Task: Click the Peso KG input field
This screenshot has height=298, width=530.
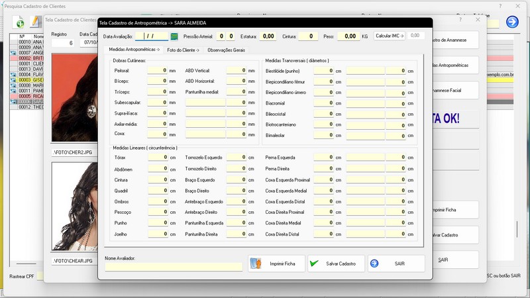Action: coord(348,36)
